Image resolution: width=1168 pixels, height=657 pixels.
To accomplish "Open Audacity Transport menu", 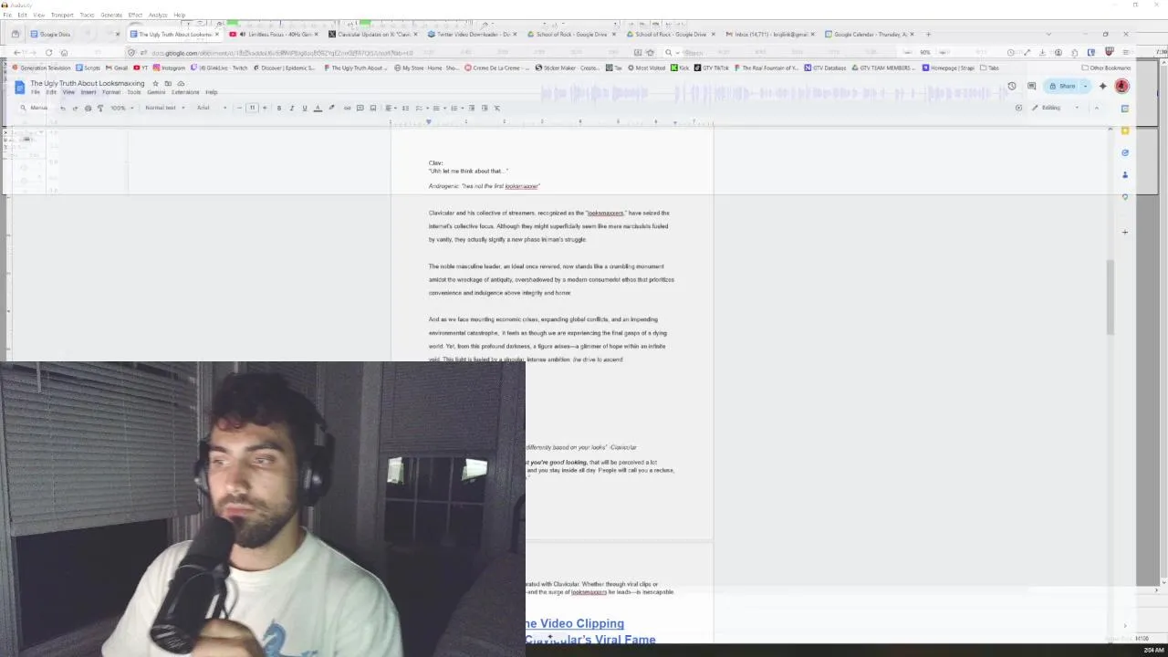I will click(x=62, y=15).
